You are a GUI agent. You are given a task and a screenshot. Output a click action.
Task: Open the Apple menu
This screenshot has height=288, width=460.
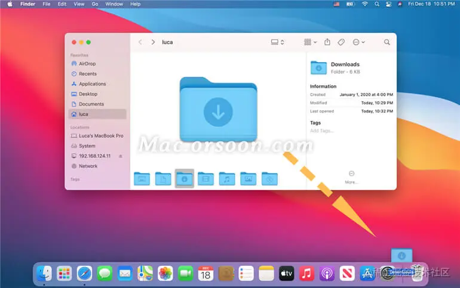pyautogui.click(x=10, y=4)
